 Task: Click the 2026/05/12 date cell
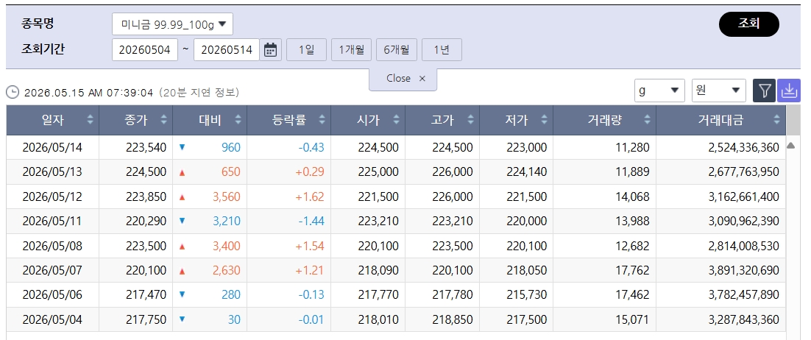pyautogui.click(x=52, y=196)
